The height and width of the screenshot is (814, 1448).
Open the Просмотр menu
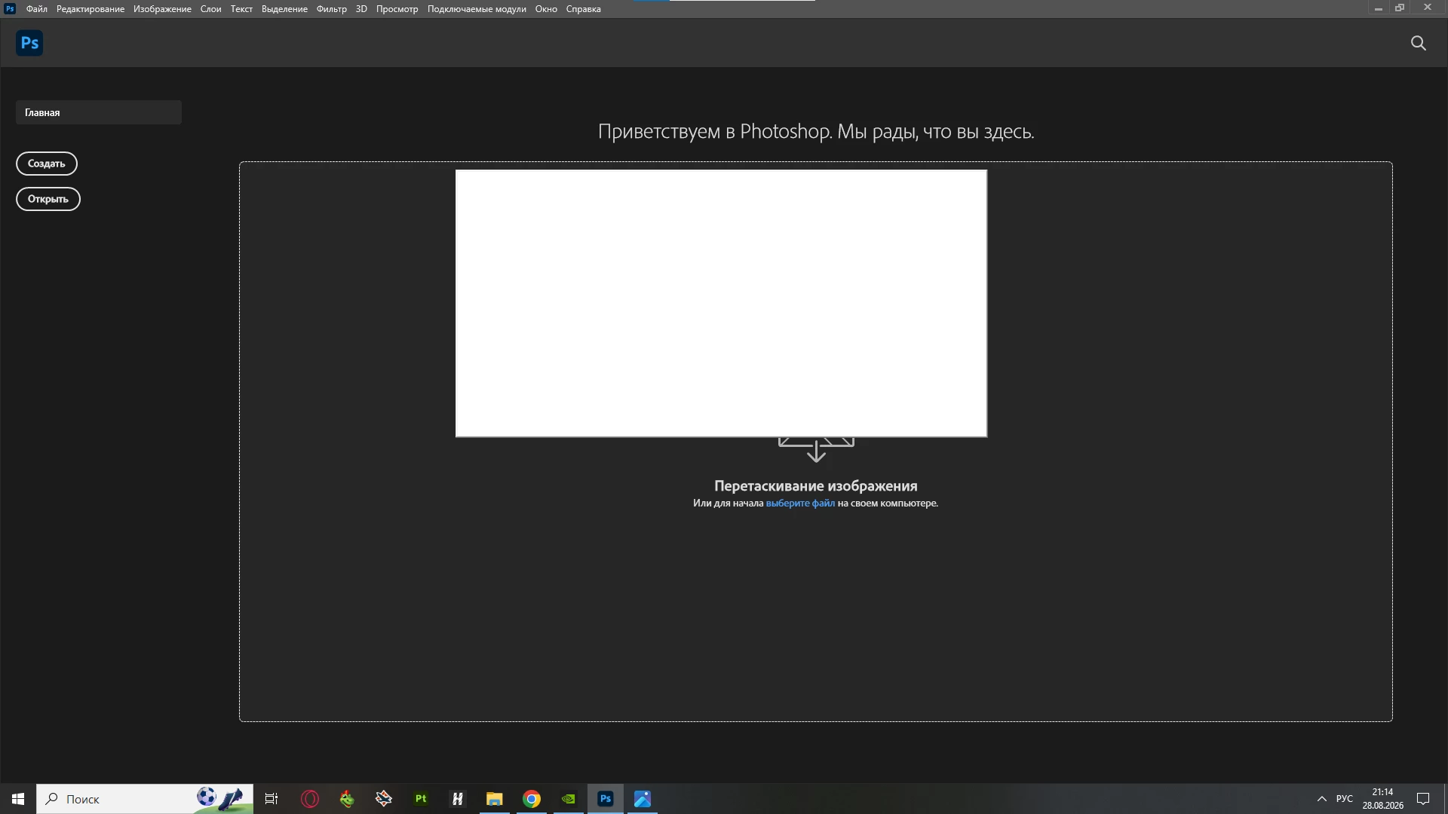[x=397, y=9]
